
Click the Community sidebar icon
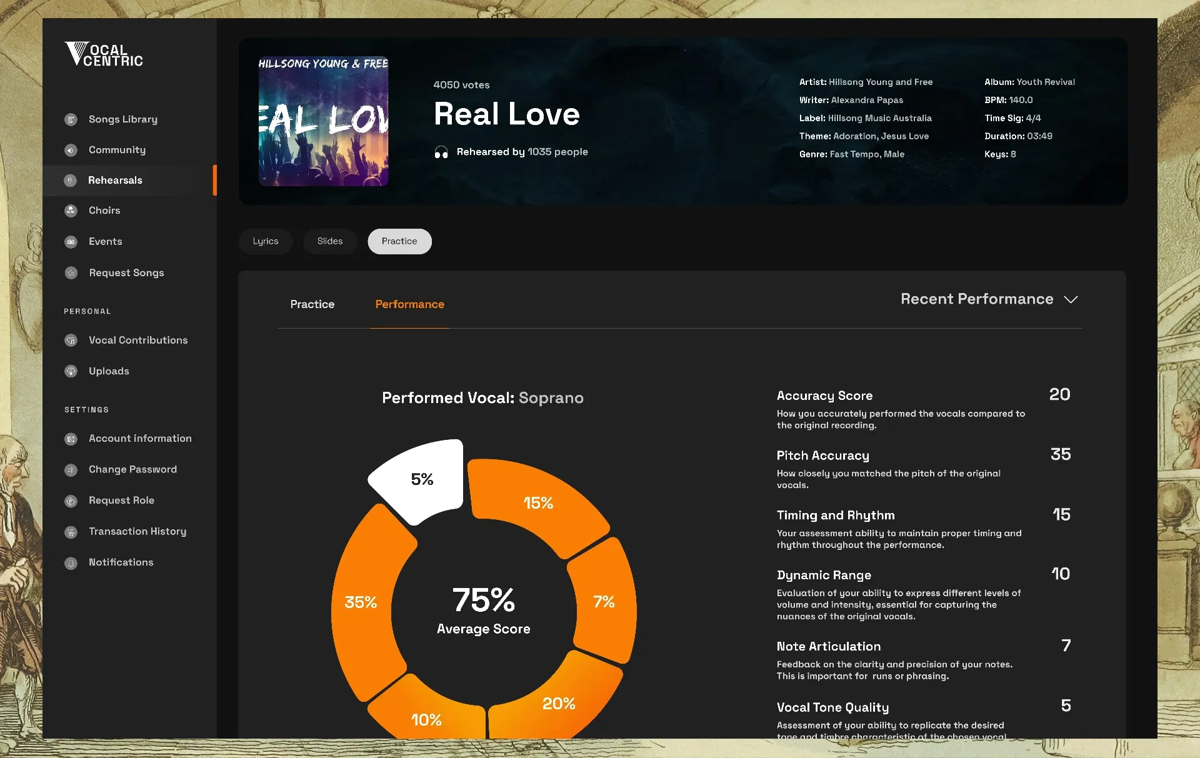71,150
